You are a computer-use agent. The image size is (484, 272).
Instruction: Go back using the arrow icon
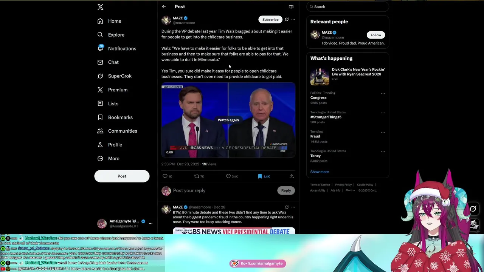[x=164, y=7]
